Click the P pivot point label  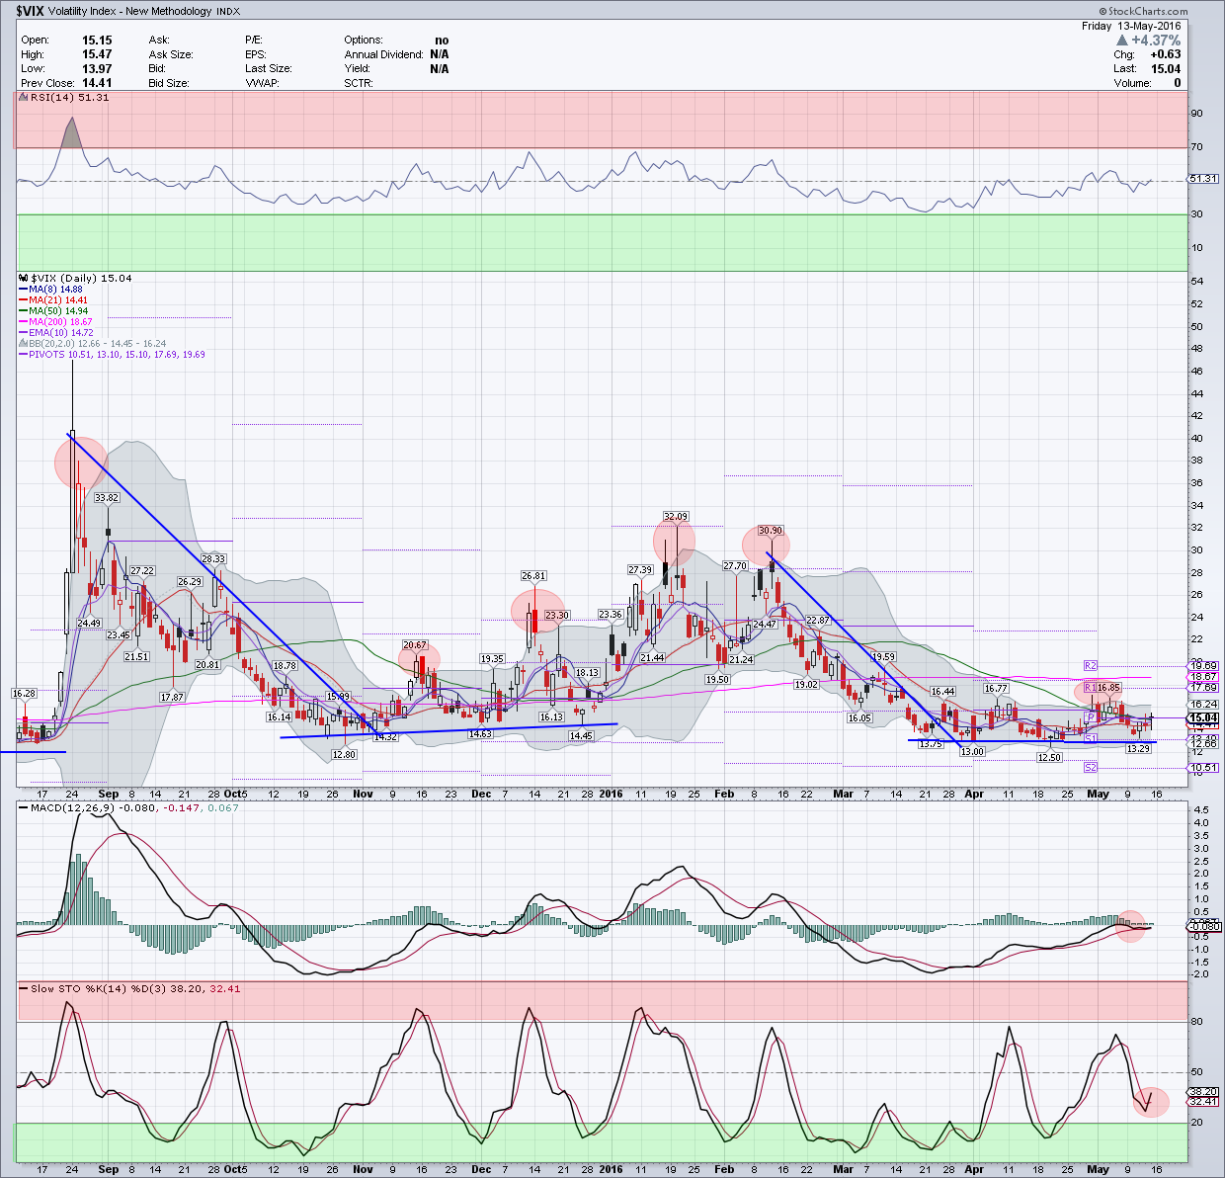pyautogui.click(x=1092, y=715)
